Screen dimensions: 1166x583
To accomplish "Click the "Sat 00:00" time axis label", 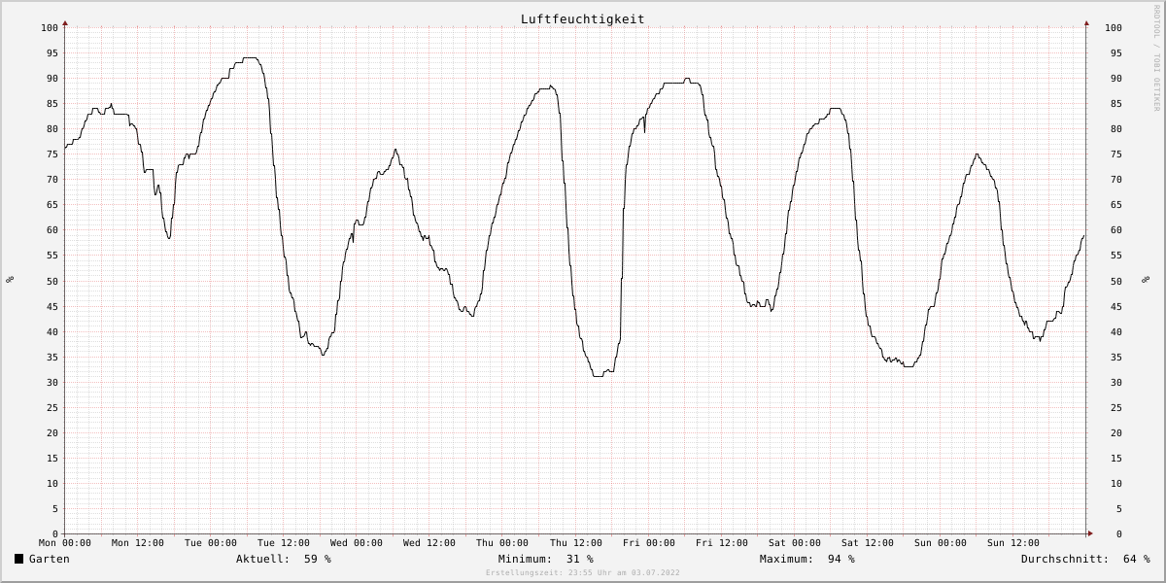I will [x=795, y=543].
